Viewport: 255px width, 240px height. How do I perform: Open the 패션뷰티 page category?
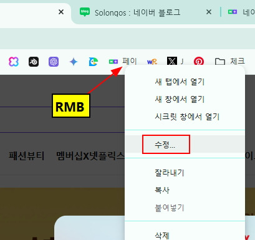[27, 156]
